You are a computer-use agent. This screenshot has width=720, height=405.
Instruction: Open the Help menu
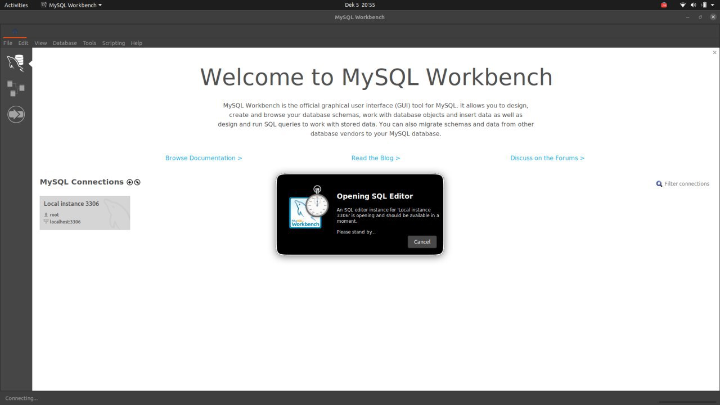(x=137, y=43)
